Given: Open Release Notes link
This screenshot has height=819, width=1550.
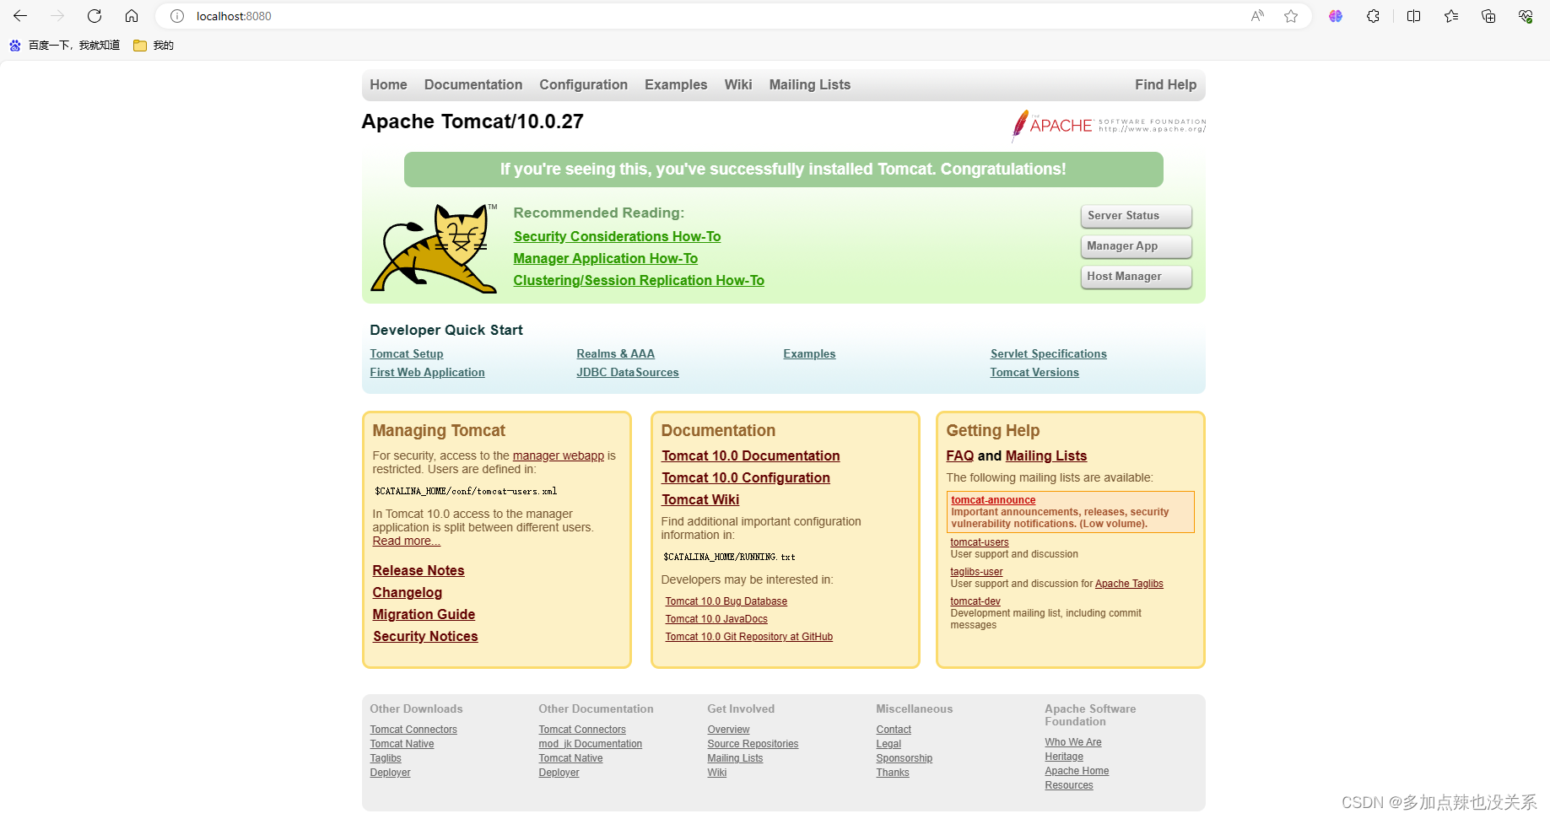Looking at the screenshot, I should (x=419, y=570).
